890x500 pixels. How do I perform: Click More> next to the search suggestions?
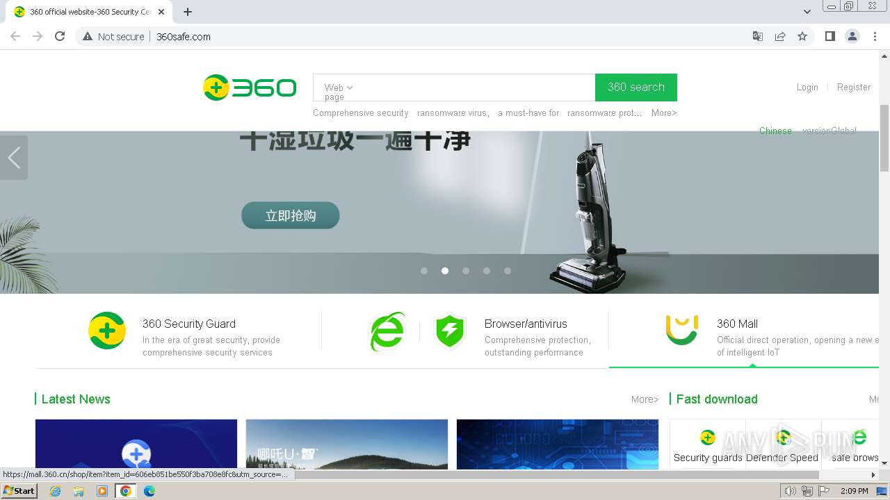pyautogui.click(x=664, y=112)
